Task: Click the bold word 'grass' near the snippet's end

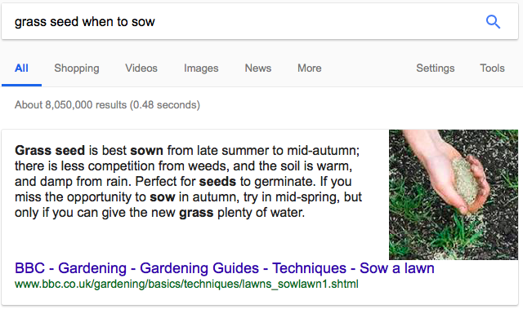Action: point(196,213)
